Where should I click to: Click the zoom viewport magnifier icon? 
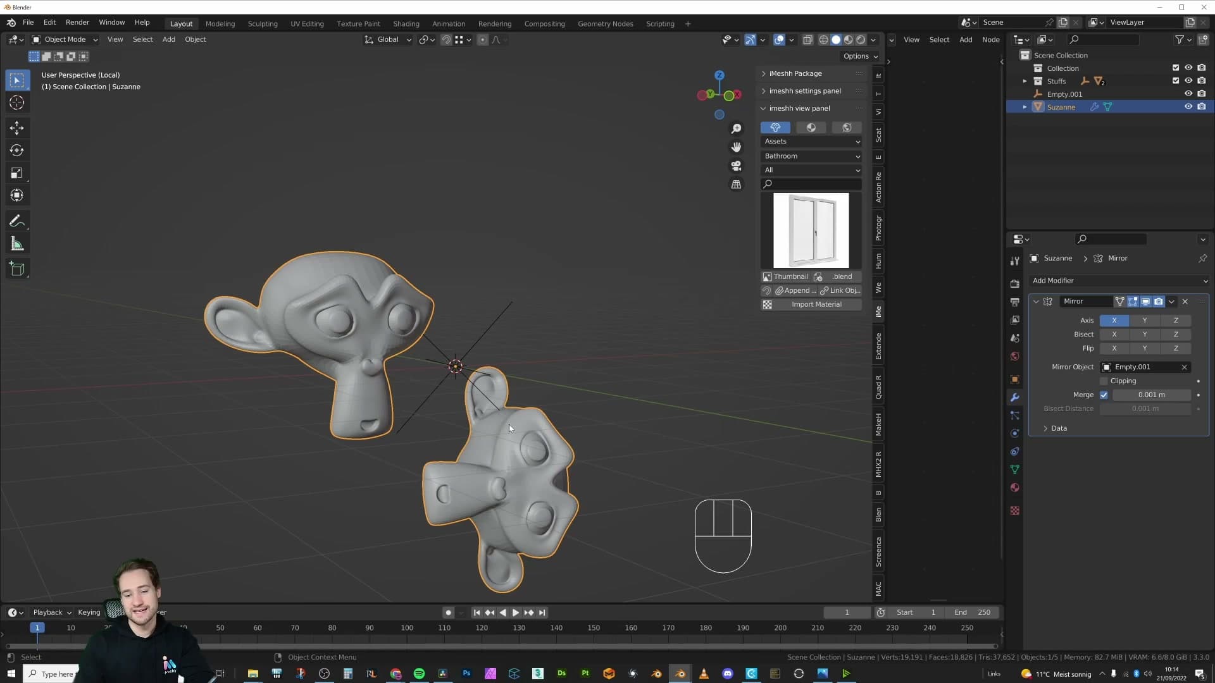736,129
